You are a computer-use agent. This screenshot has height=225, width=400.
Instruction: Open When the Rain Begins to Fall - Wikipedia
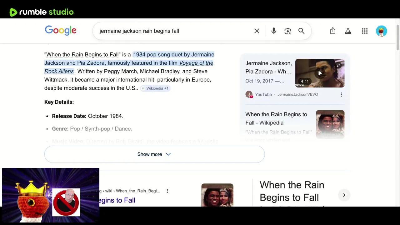pyautogui.click(x=276, y=118)
